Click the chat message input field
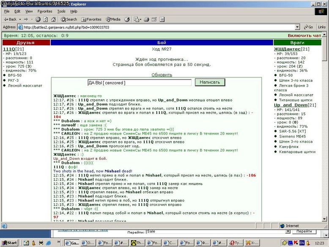 [140, 82]
